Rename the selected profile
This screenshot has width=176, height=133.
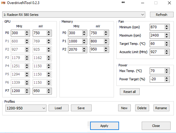click(161, 108)
